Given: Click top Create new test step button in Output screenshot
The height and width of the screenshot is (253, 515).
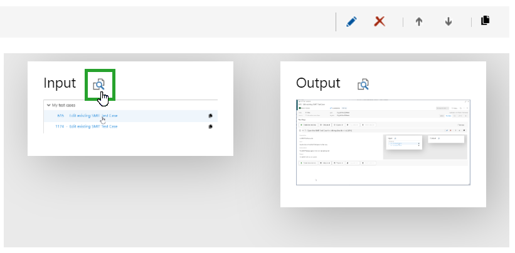Looking at the screenshot, I should pos(307,125).
